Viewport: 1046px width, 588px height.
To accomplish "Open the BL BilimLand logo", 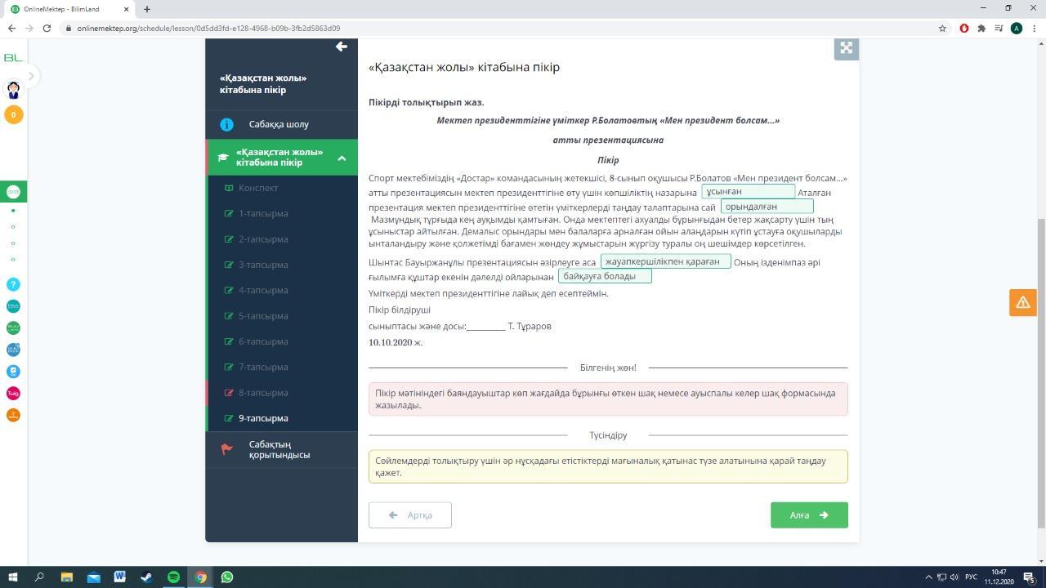I will (13, 58).
